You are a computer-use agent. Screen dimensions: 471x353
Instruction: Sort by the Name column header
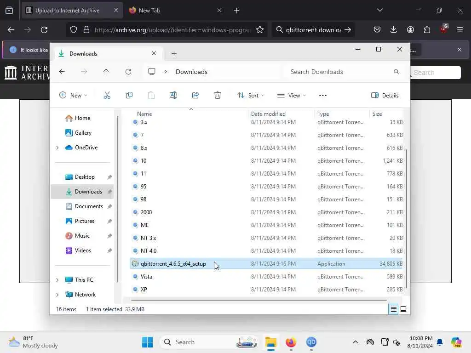[x=144, y=114]
